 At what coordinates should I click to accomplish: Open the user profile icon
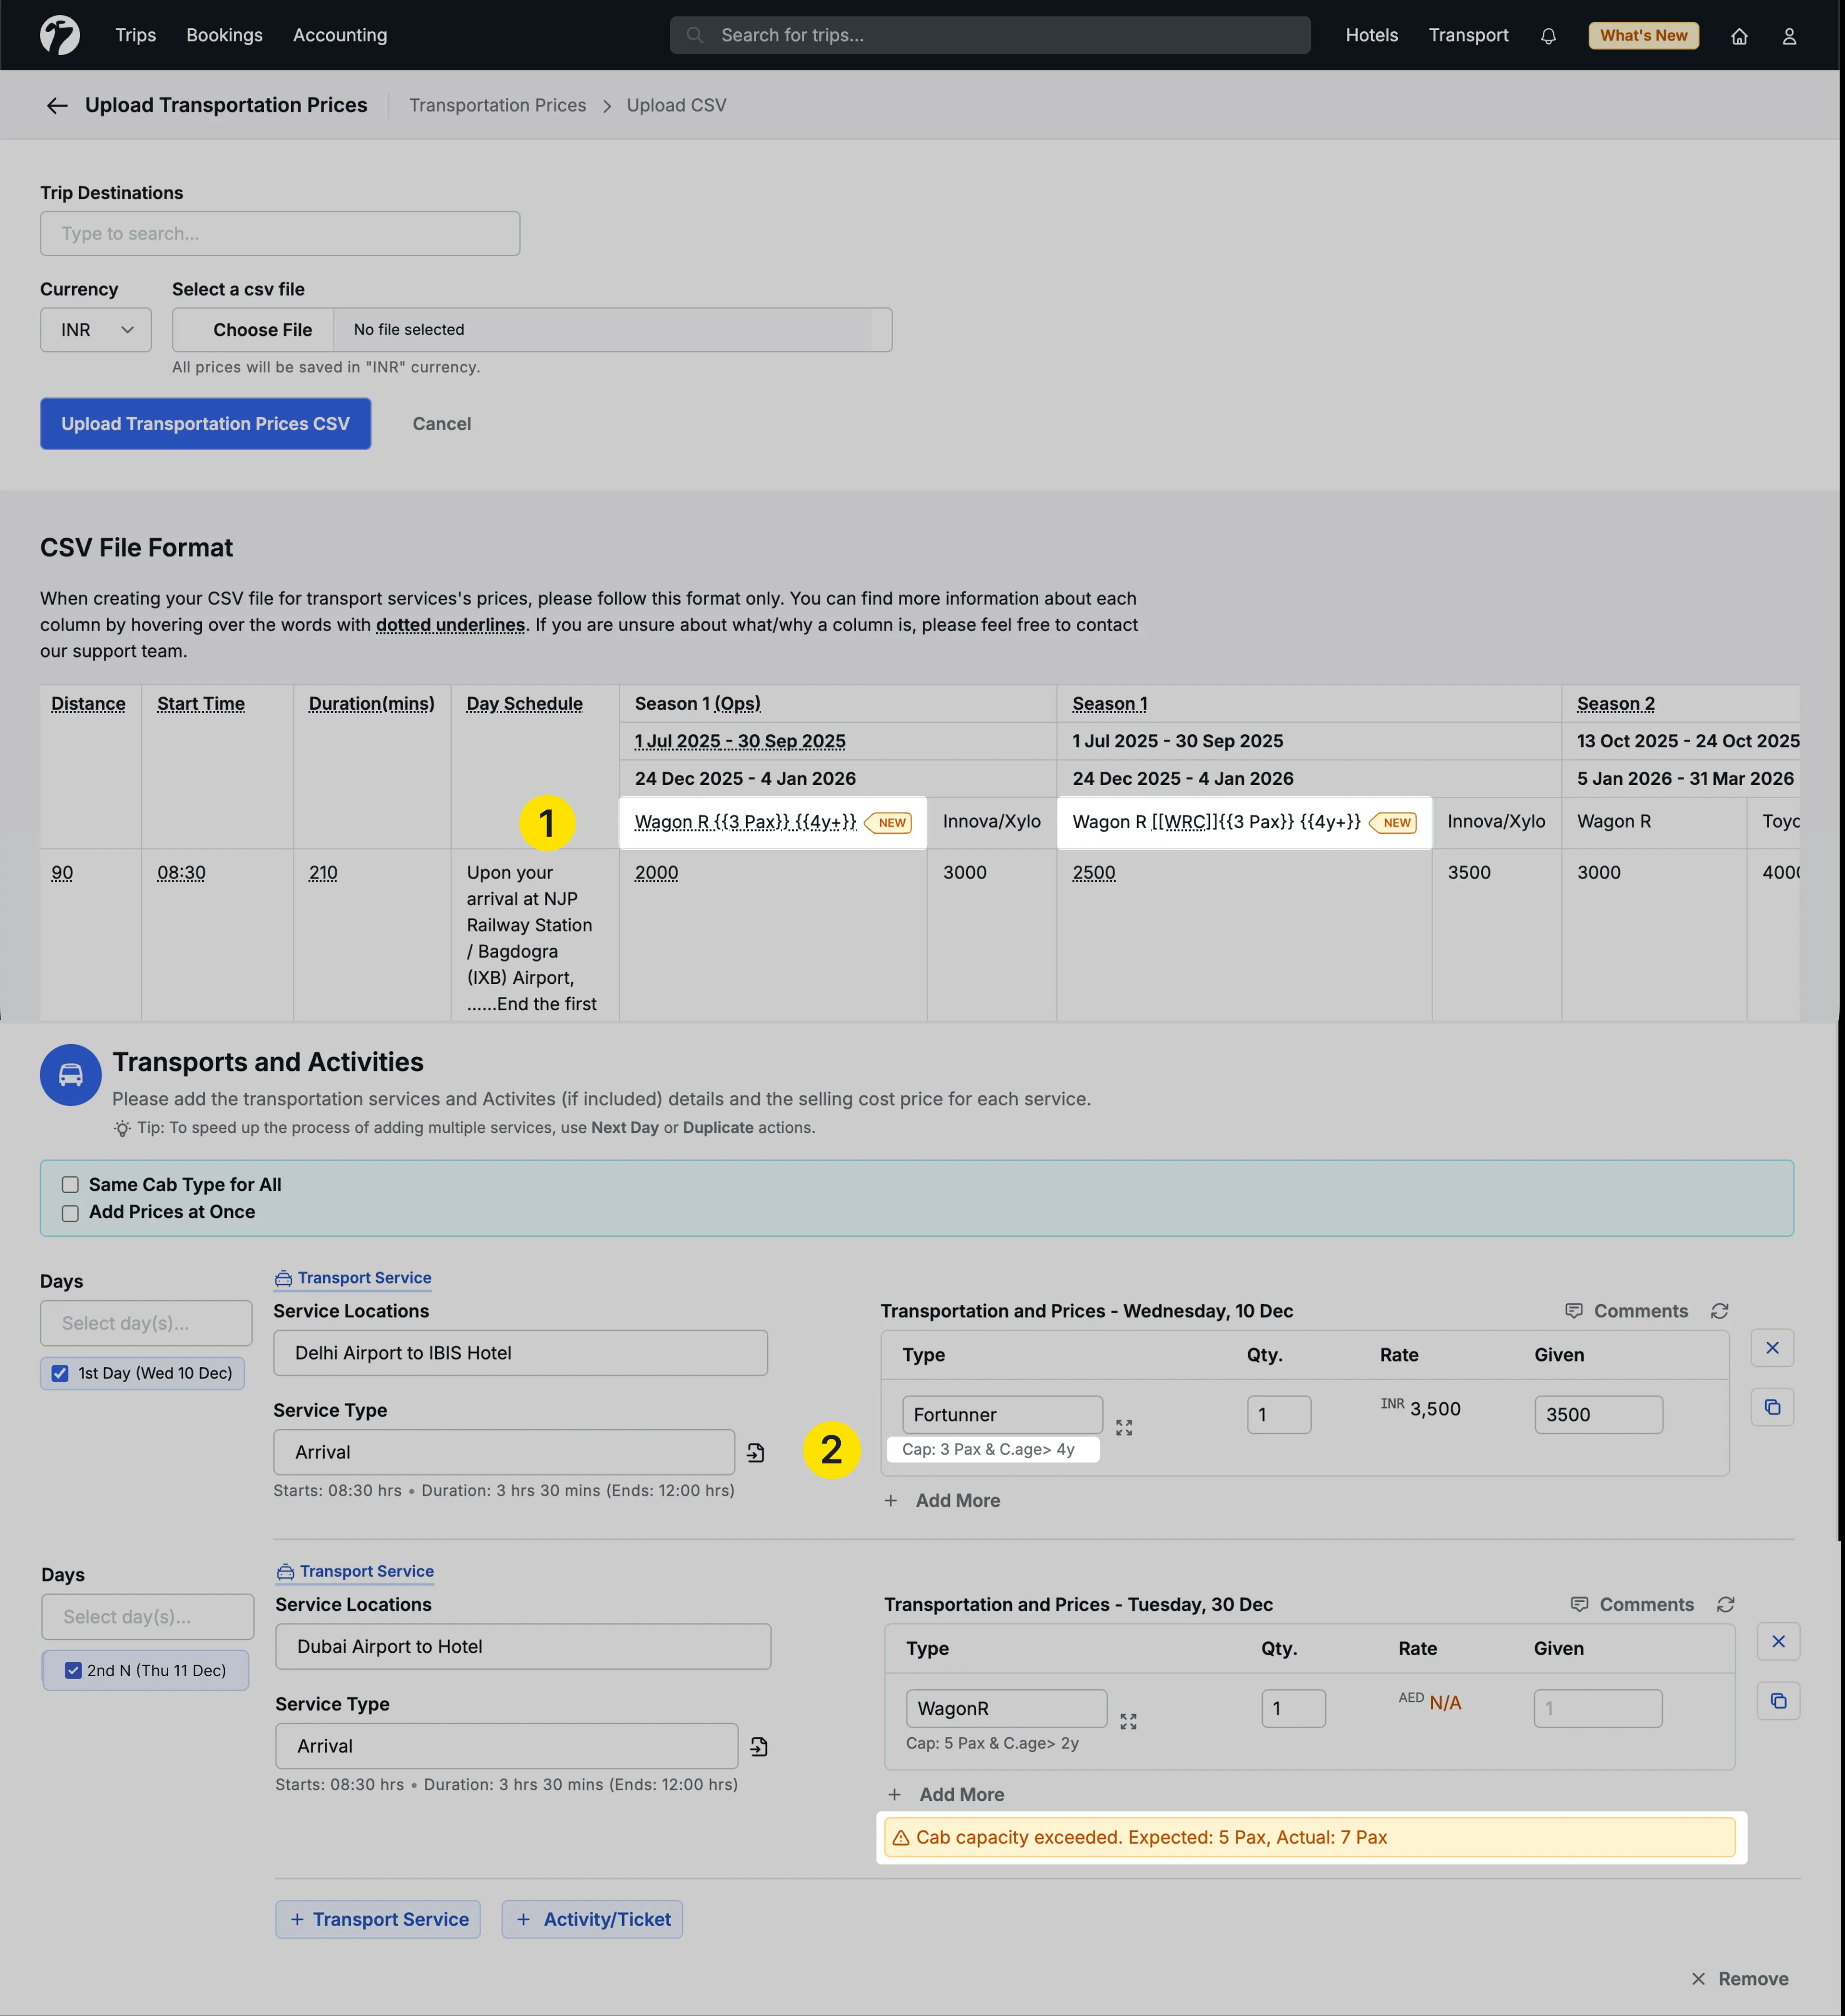[x=1789, y=36]
